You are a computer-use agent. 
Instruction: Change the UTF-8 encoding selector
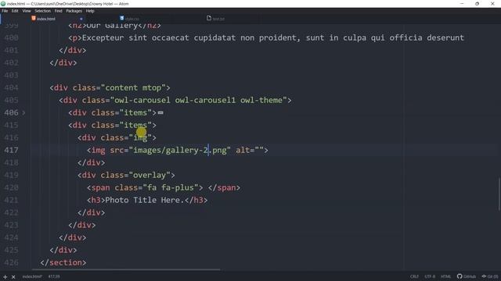click(430, 276)
